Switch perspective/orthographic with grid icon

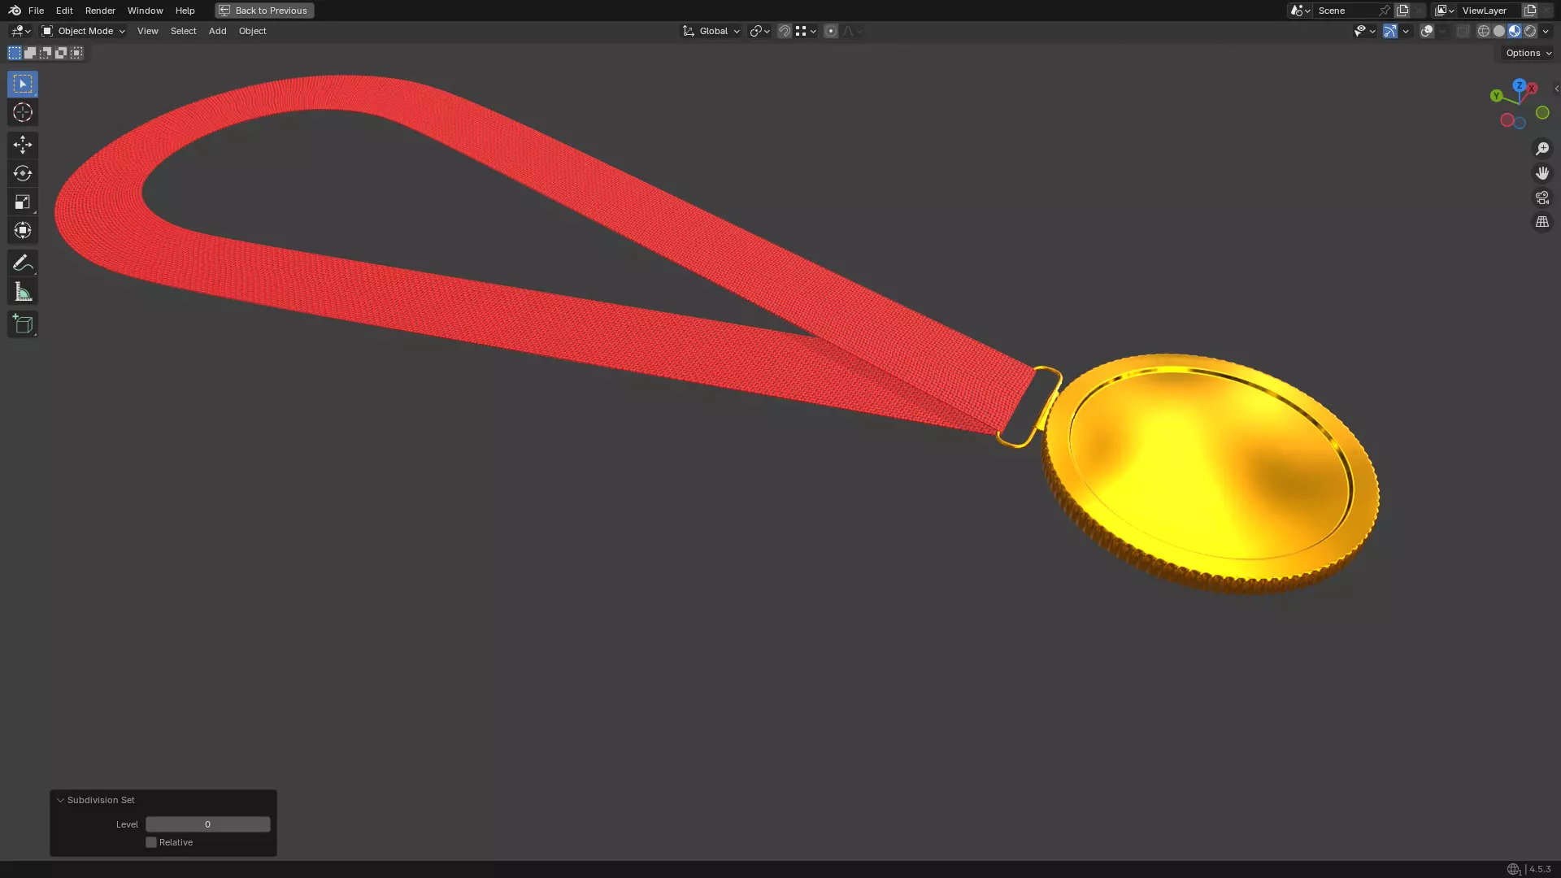pos(1542,222)
